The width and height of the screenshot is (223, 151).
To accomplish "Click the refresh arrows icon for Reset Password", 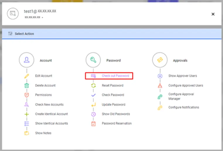I will tap(93, 85).
